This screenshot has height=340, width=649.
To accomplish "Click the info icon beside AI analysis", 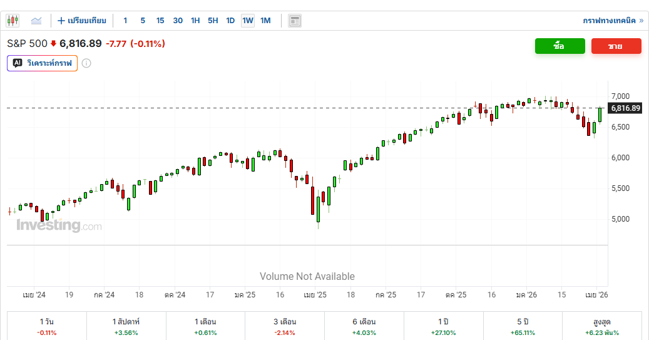I will click(x=86, y=63).
